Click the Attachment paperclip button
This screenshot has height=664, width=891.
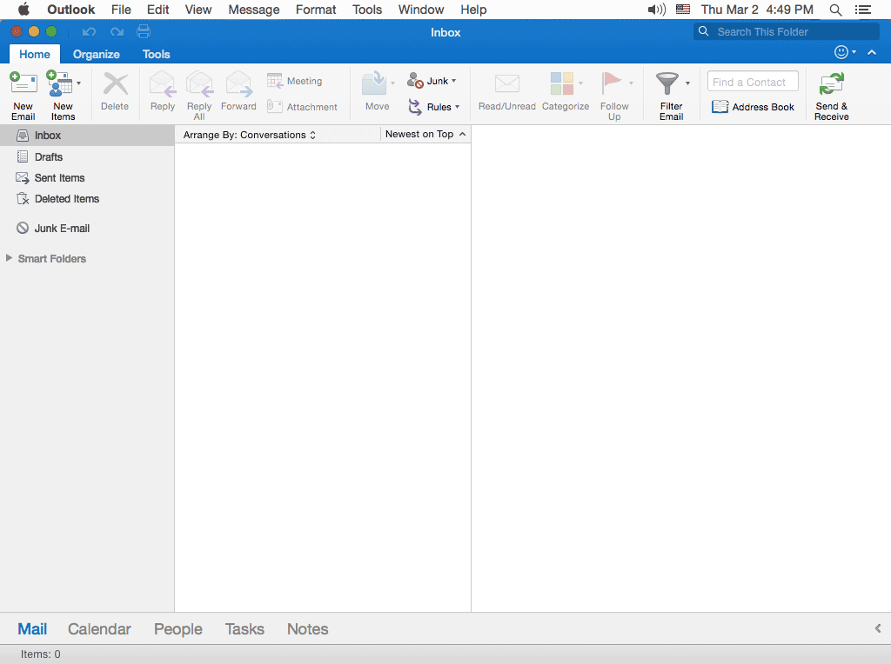pos(302,107)
